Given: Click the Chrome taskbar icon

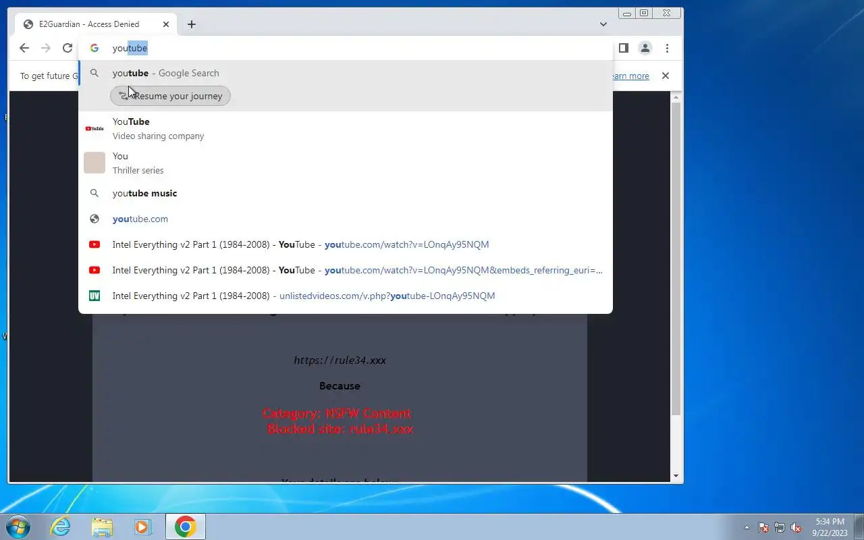Looking at the screenshot, I should click(186, 526).
